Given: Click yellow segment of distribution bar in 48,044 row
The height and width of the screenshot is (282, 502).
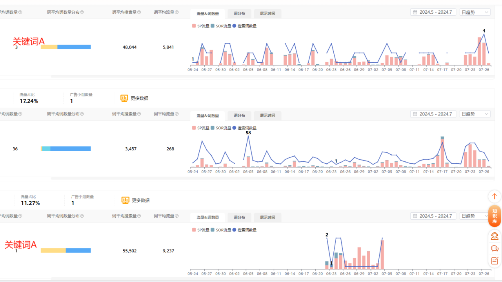Looking at the screenshot, I should (x=49, y=47).
